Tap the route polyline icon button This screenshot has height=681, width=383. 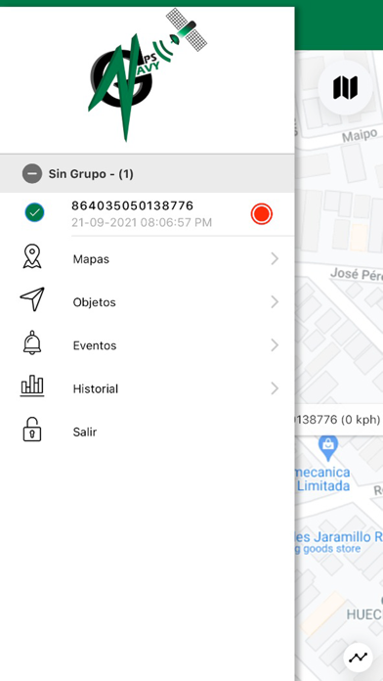pos(358,658)
